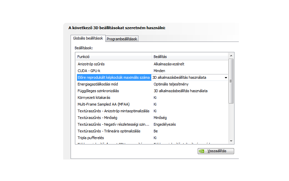Open the Programbeállítások tab
The width and height of the screenshot is (289, 181).
tap(122, 39)
